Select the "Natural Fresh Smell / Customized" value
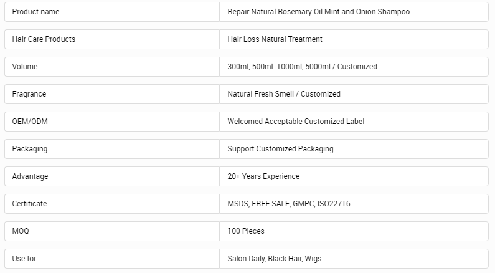 tap(284, 94)
